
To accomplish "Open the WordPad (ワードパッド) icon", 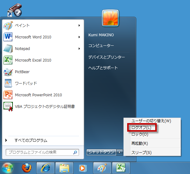I will click(x=8, y=83).
